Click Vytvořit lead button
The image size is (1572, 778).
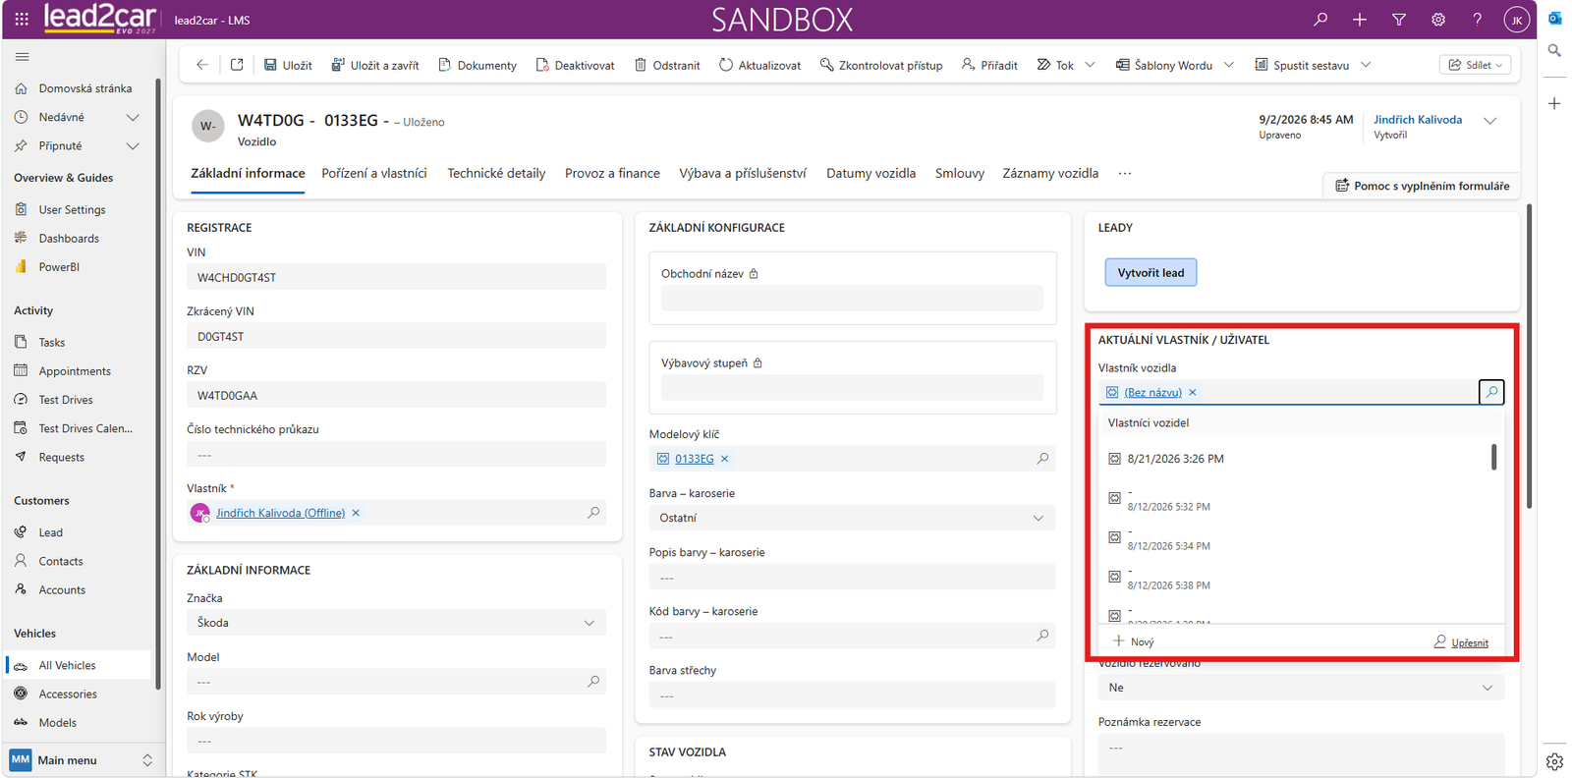tap(1151, 272)
